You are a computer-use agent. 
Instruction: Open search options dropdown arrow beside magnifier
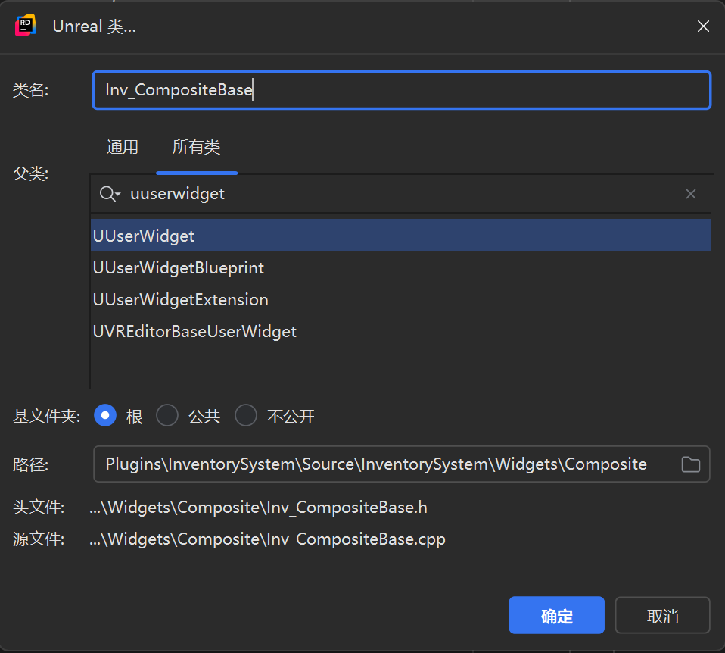118,195
